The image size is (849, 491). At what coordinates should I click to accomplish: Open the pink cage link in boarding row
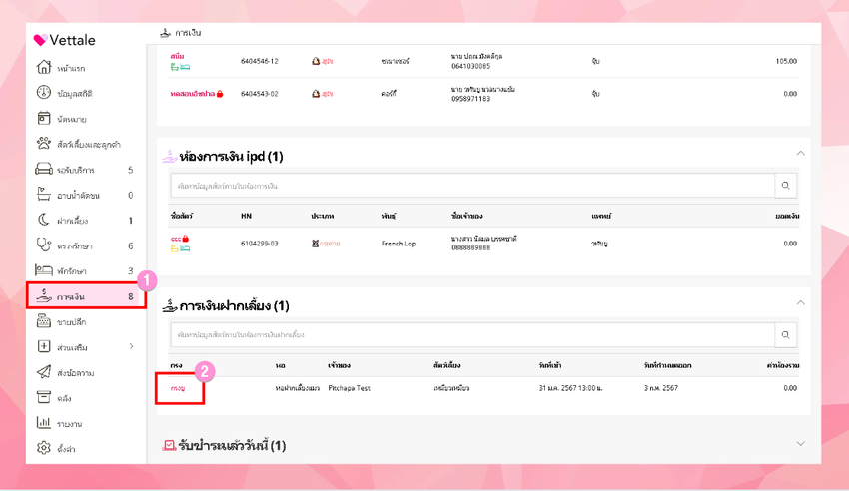(x=178, y=388)
